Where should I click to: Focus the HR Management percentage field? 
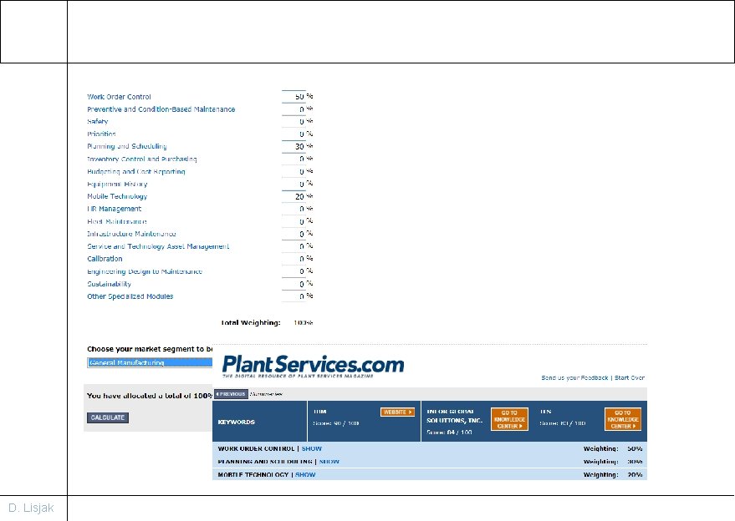(x=293, y=209)
